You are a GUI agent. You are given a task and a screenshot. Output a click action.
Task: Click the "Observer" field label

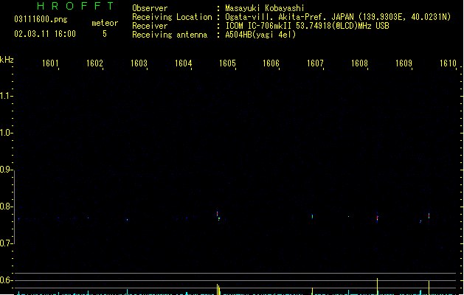click(x=150, y=8)
